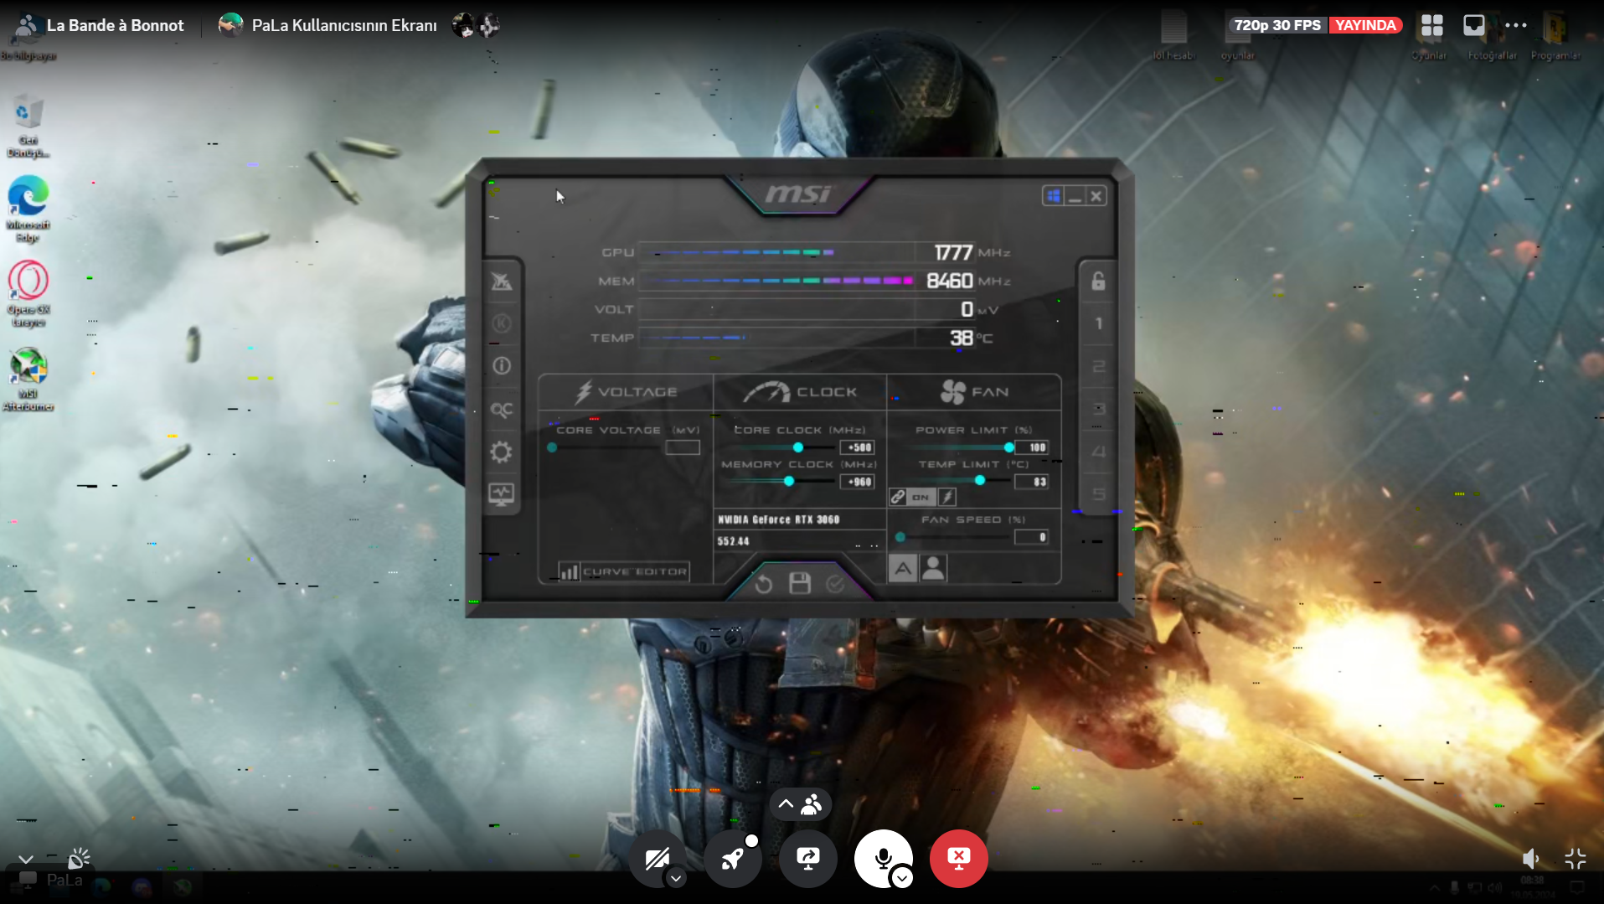
Task: Click the Core Clock +500 field
Action: 858,447
